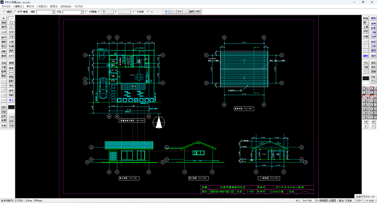The height and width of the screenshot is (203, 377).
Task: Click 開く (open file) in right toolbar
Action: pyautogui.click(x=366, y=23)
